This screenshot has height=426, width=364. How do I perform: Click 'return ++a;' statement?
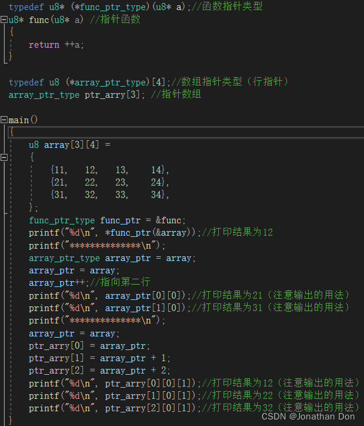(x=56, y=45)
